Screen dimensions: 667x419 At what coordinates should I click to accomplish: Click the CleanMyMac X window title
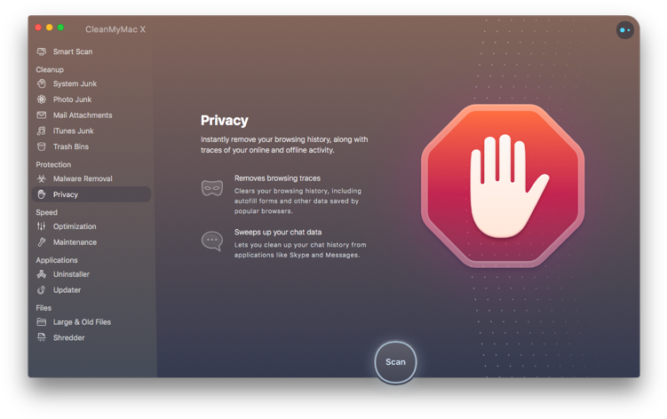click(115, 29)
